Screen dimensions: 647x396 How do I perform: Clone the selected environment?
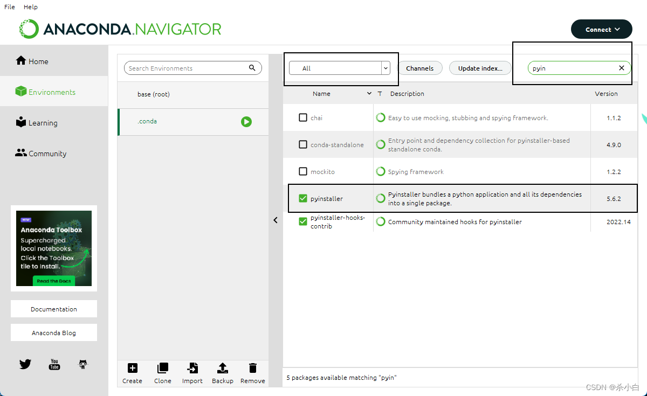tap(162, 373)
